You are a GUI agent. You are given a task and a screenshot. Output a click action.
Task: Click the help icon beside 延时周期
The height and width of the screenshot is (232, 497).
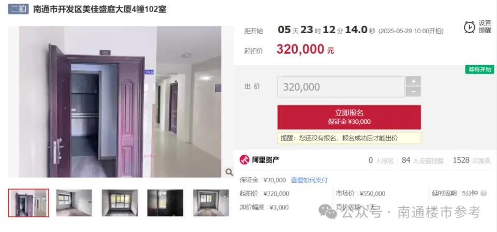(484, 193)
